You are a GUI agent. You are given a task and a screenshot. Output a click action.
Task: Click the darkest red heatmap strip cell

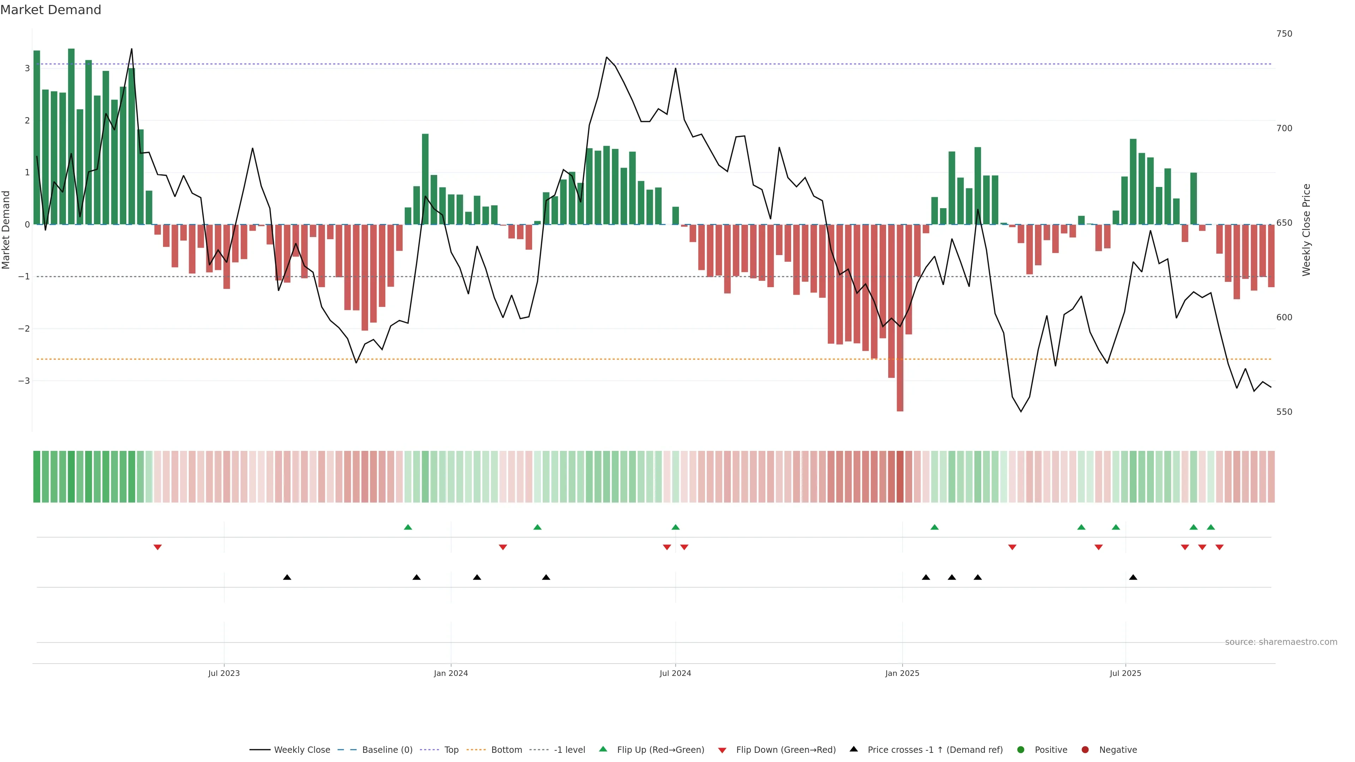click(x=900, y=477)
